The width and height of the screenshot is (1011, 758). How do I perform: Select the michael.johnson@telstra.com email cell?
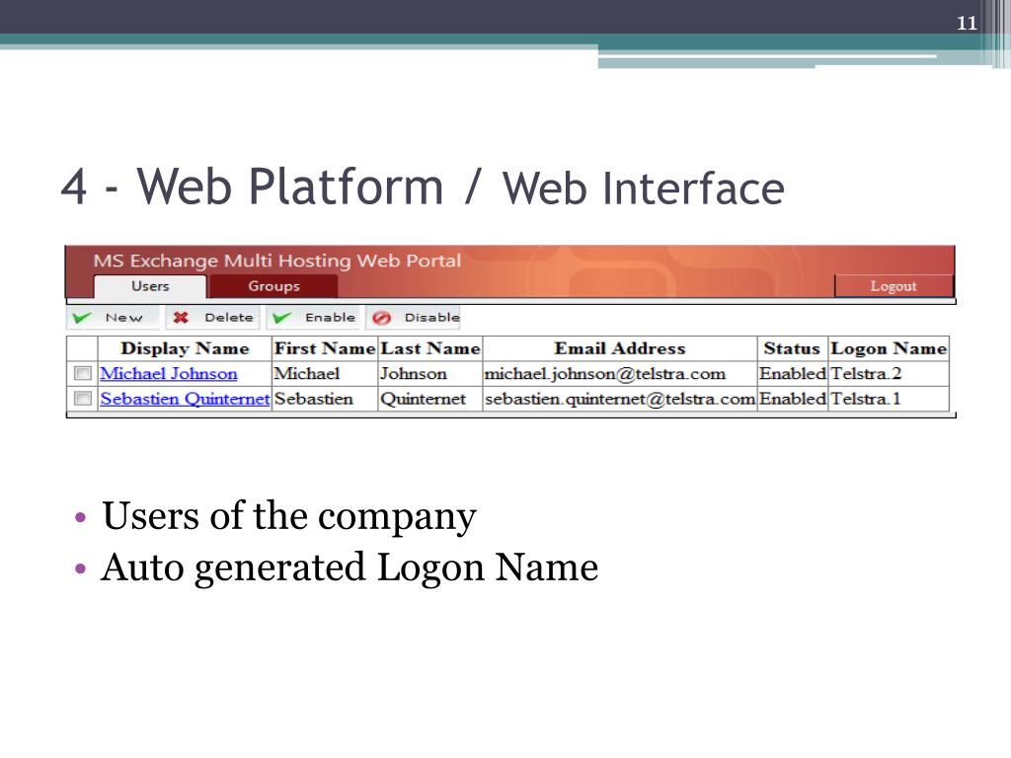[620, 374]
